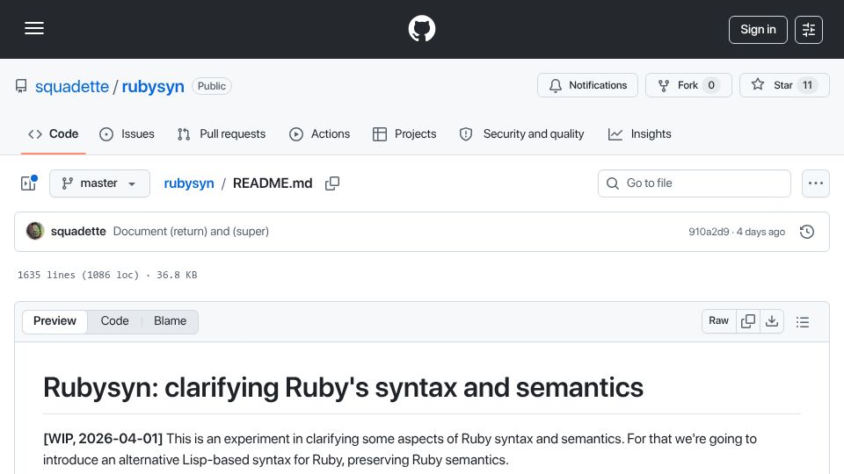This screenshot has width=844, height=474.
Task: Click the Notifications bell button
Action: 587,85
